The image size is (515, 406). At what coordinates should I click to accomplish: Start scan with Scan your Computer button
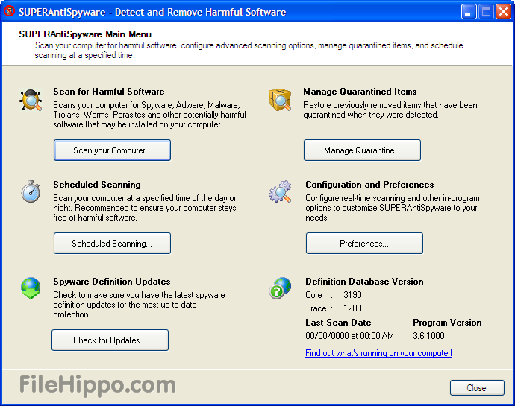coord(112,150)
